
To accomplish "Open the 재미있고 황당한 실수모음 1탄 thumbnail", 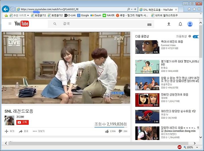I will tap(147, 117).
